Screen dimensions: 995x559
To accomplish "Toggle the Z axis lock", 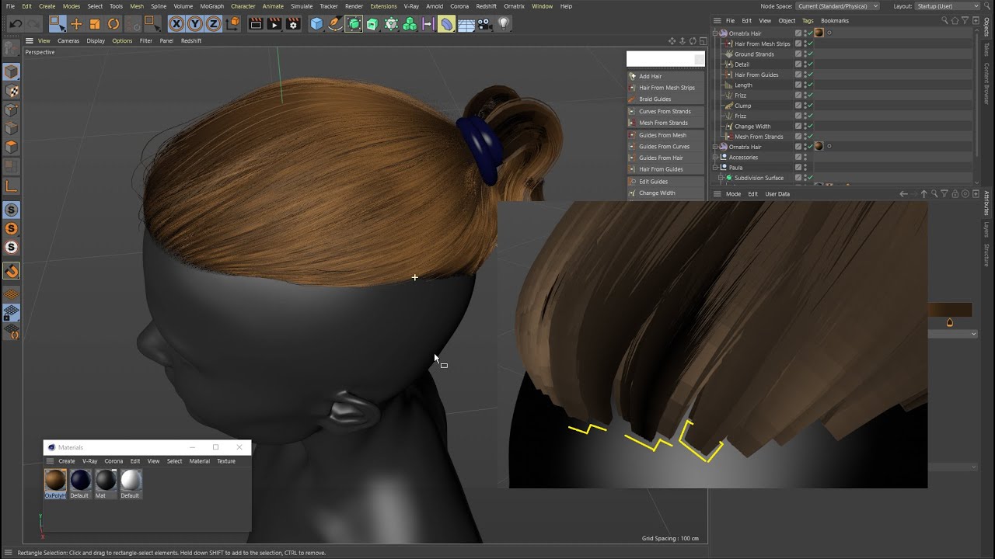I will [214, 24].
